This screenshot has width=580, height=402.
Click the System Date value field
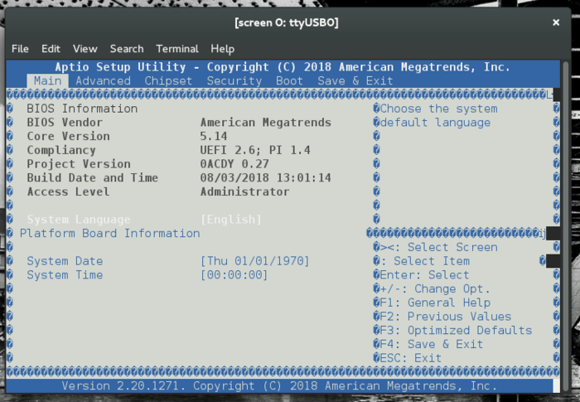pos(255,261)
